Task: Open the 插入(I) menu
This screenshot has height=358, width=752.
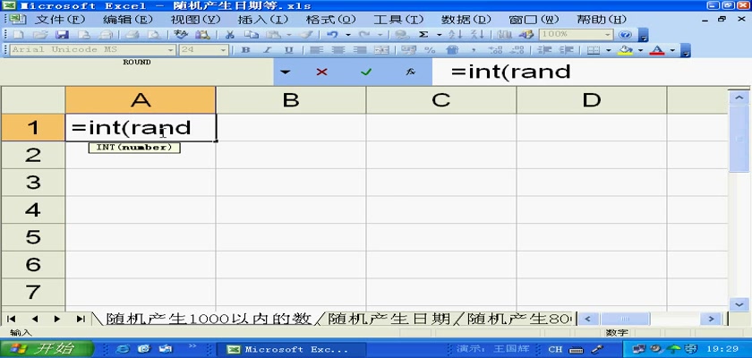Action: pyautogui.click(x=262, y=19)
